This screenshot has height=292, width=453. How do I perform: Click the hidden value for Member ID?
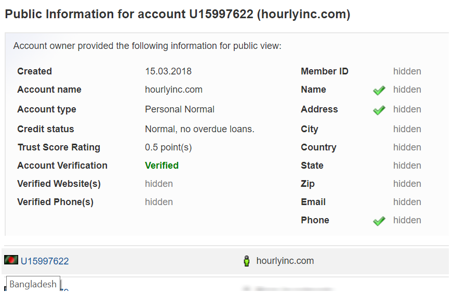tap(407, 71)
